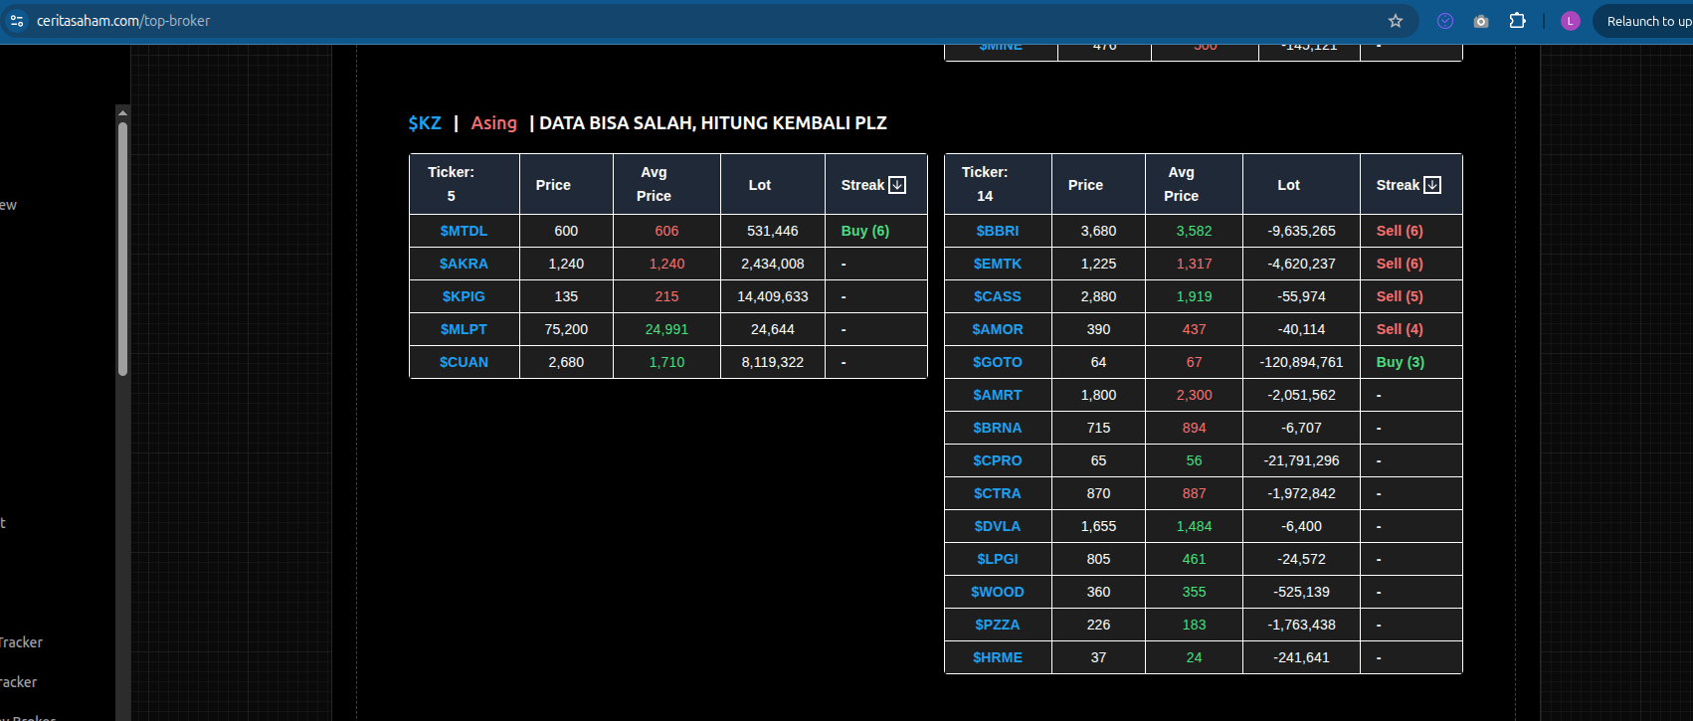The width and height of the screenshot is (1693, 721).
Task: Open the $BRNA ticker link
Action: point(998,428)
